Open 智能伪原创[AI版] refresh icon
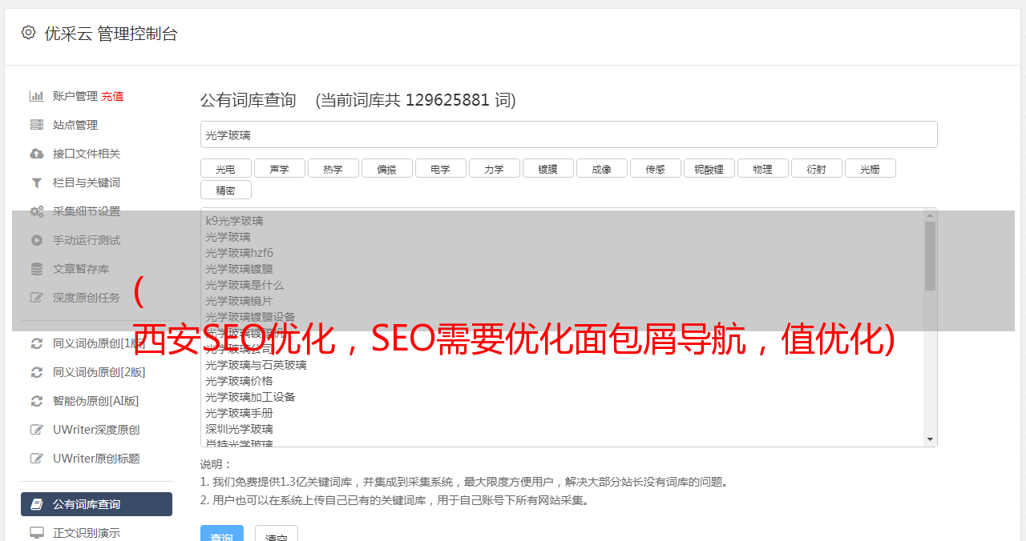1026x541 pixels. click(37, 401)
